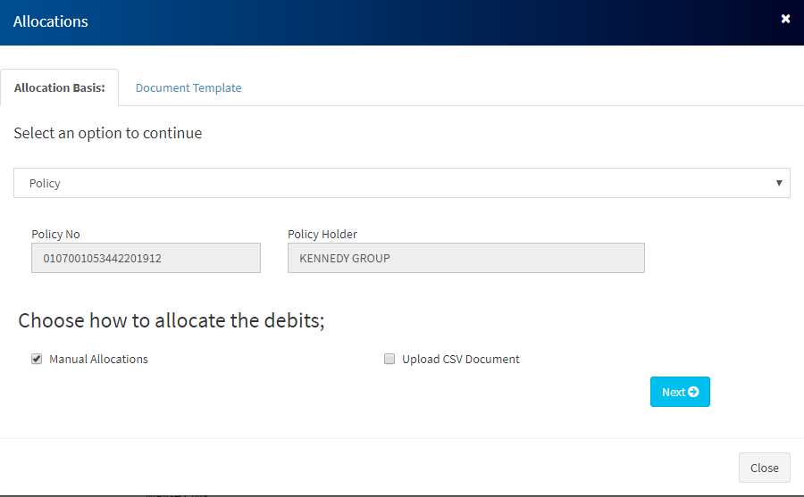This screenshot has height=497, width=804.
Task: Switch to the Document Template tab
Action: pyautogui.click(x=188, y=87)
